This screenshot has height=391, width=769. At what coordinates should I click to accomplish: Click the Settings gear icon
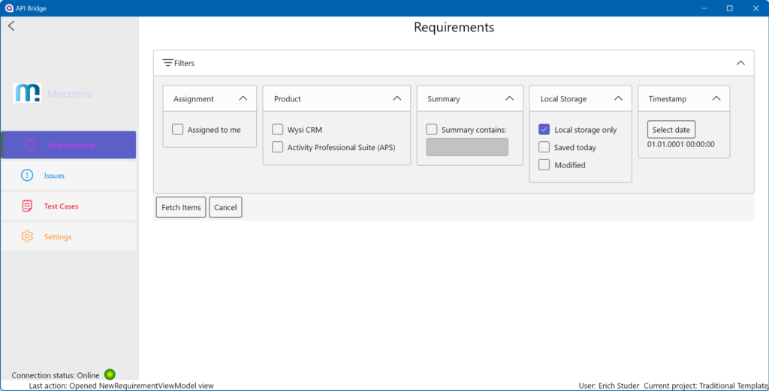[27, 236]
